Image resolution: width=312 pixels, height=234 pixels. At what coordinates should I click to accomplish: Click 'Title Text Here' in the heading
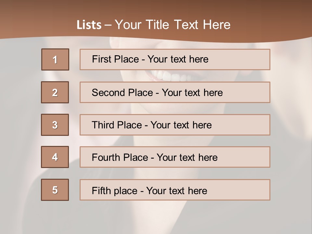click(188, 25)
